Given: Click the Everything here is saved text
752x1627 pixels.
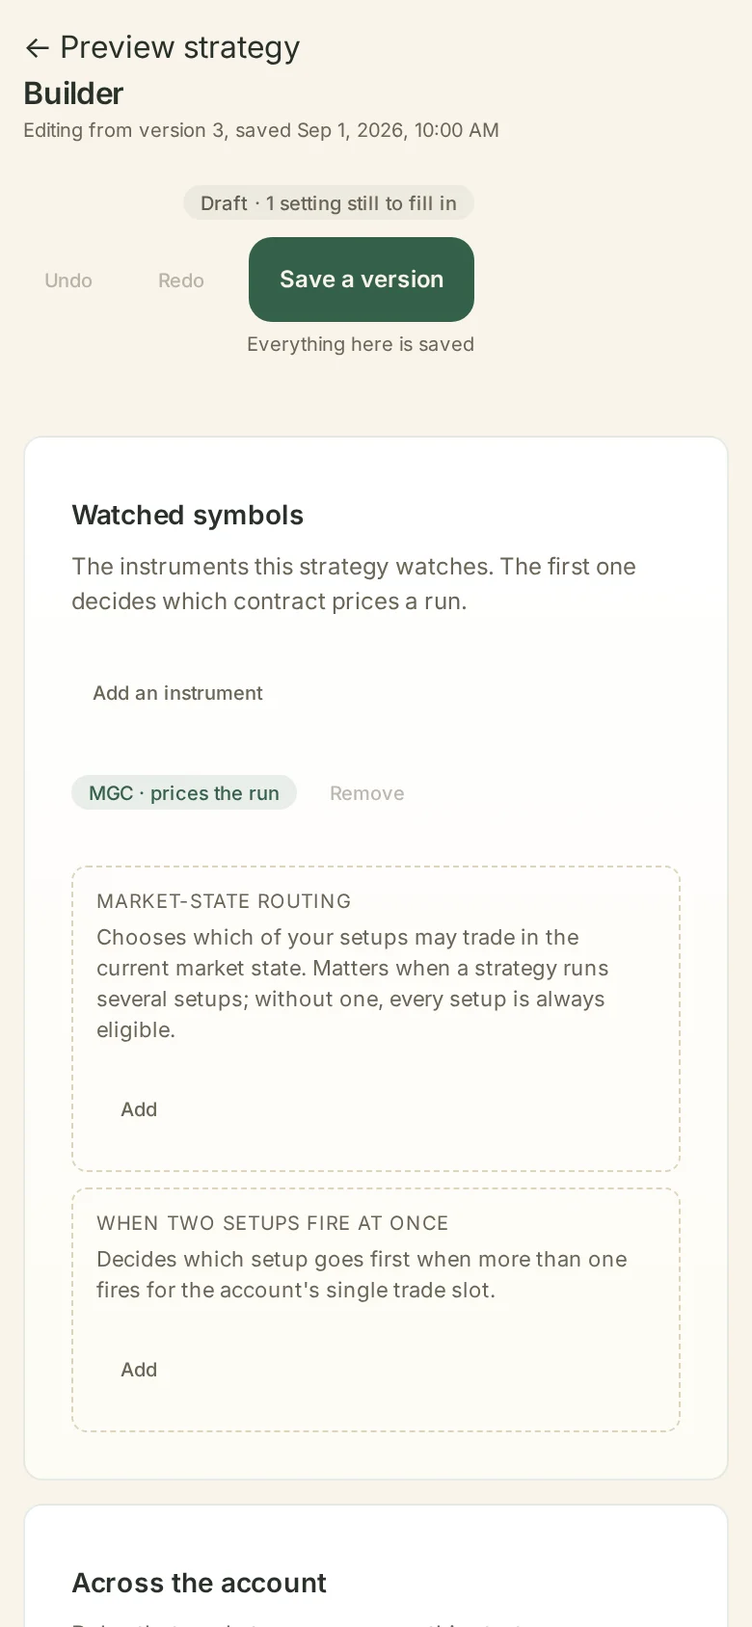Looking at the screenshot, I should pyautogui.click(x=361, y=344).
